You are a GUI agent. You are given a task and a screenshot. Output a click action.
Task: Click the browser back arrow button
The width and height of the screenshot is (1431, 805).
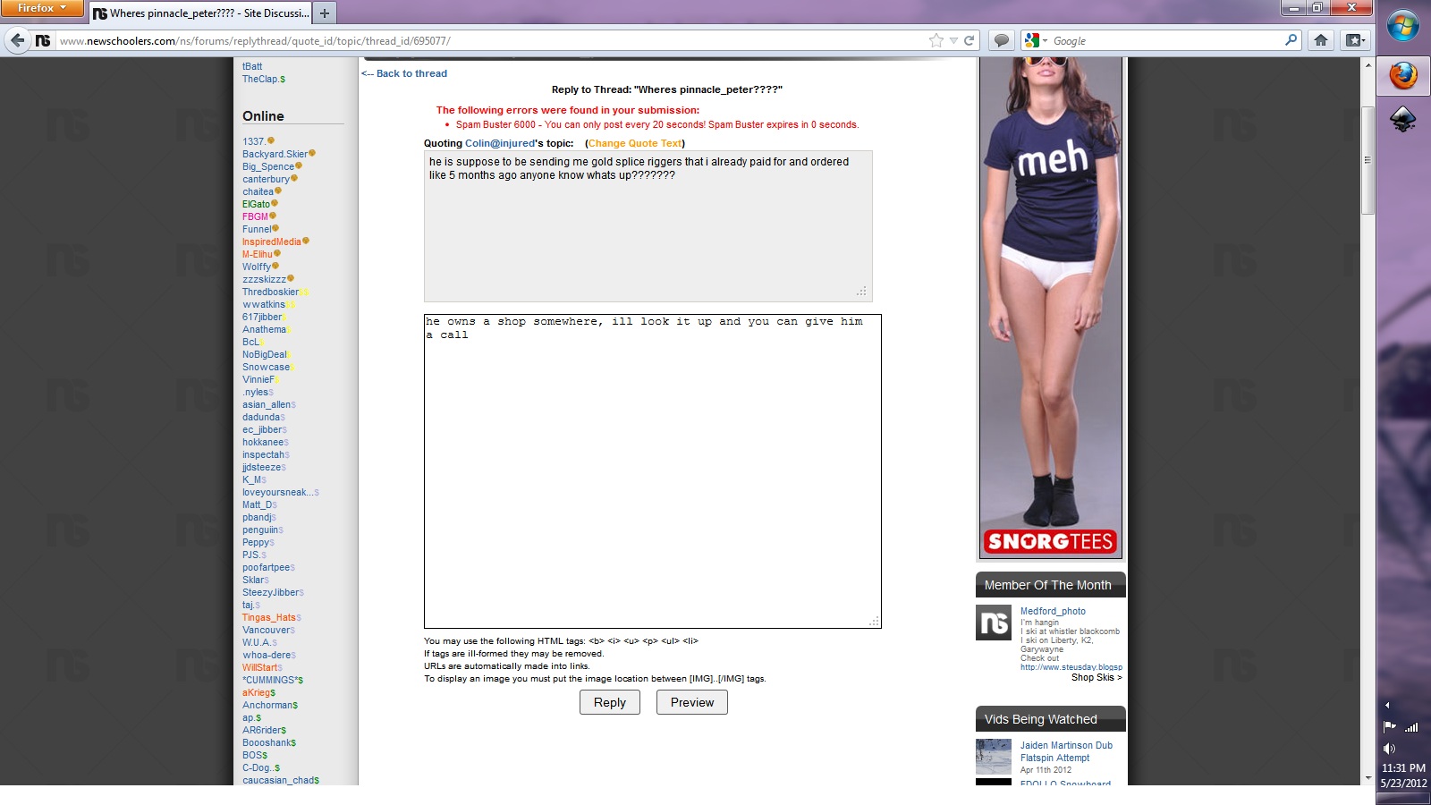[x=17, y=40]
